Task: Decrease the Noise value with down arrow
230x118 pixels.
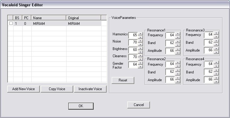Action: (140, 44)
